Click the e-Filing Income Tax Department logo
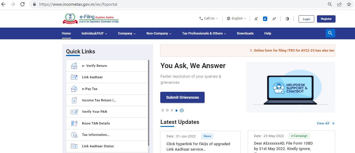This screenshot has width=355, height=153. (90, 18)
